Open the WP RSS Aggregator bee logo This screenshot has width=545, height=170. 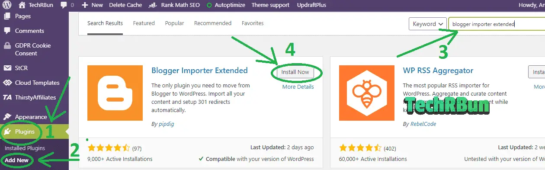(366, 93)
